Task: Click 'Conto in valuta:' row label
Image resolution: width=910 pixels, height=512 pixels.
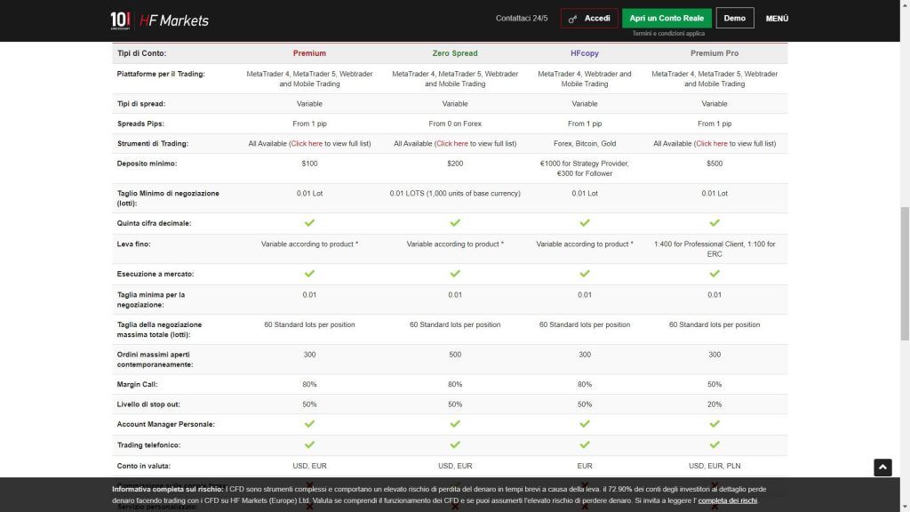Action: (143, 466)
